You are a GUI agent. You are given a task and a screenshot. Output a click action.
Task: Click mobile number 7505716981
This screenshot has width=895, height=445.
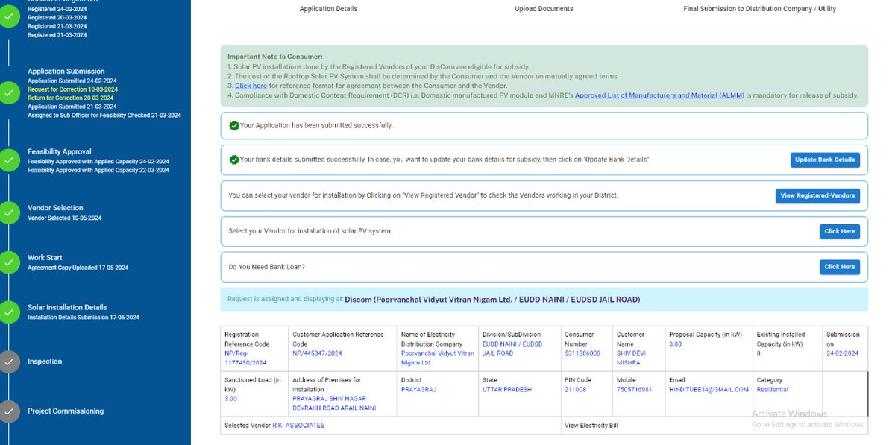click(x=634, y=390)
